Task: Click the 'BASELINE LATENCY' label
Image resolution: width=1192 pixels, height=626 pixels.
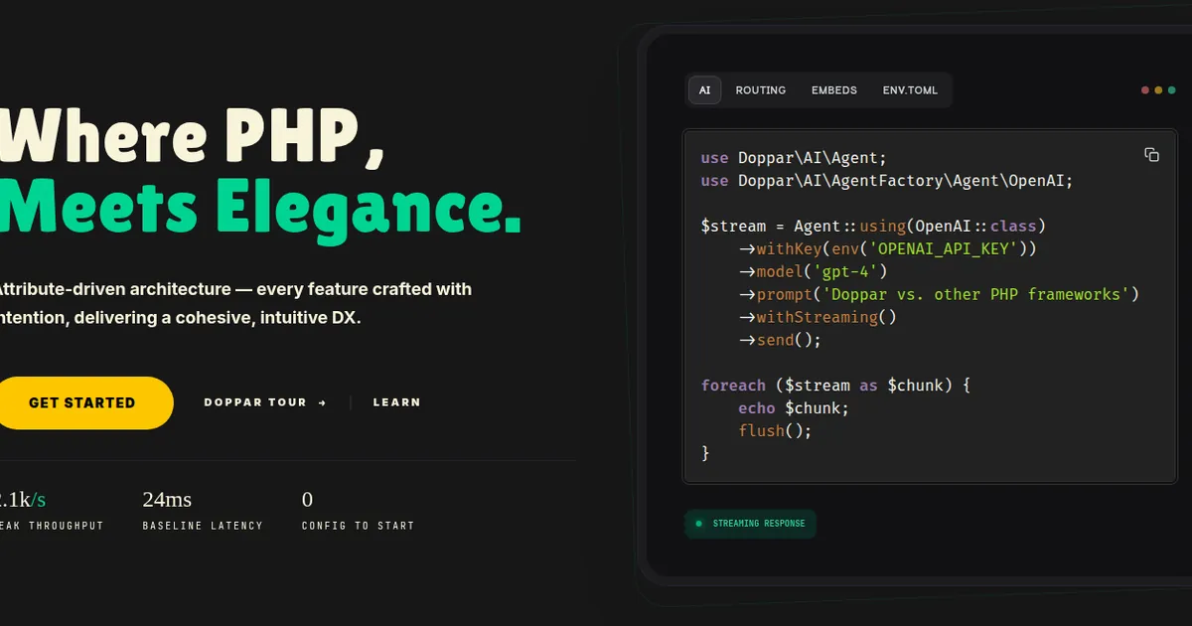Action: coord(203,526)
